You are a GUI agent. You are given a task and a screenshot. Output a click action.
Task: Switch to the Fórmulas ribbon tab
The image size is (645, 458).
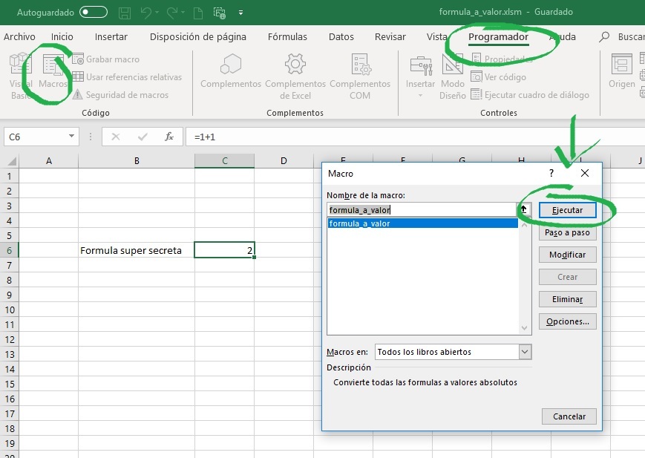pyautogui.click(x=287, y=37)
